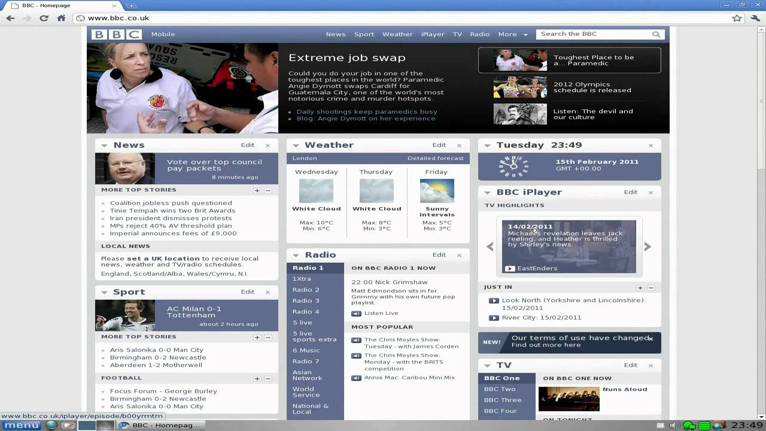Viewport: 766px width, 431px height.
Task: Select the Radio 1 station tab
Action: point(315,268)
